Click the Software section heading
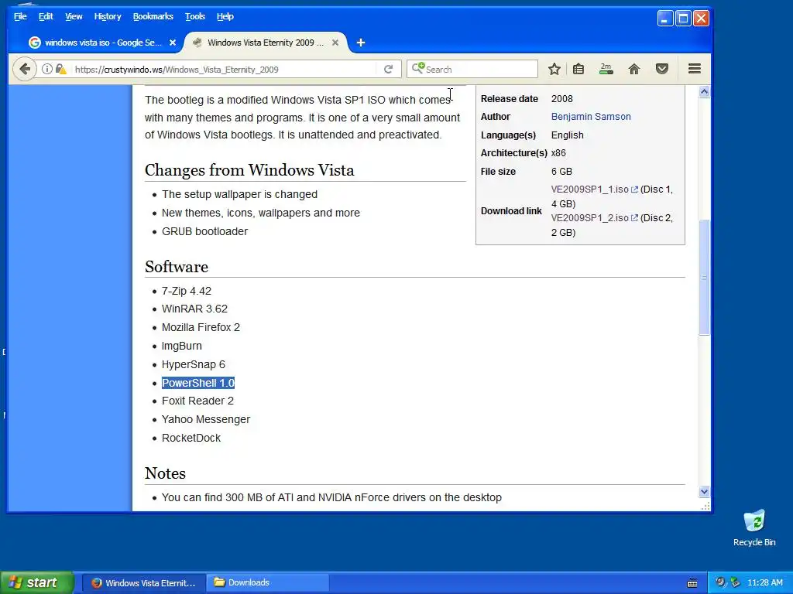The width and height of the screenshot is (793, 594). [x=177, y=267]
